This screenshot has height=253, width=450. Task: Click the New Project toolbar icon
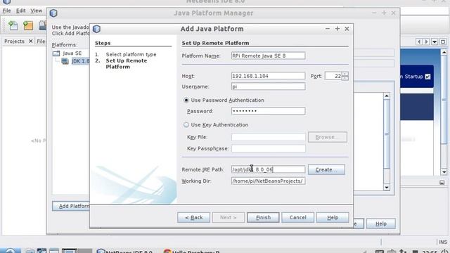coord(28,25)
